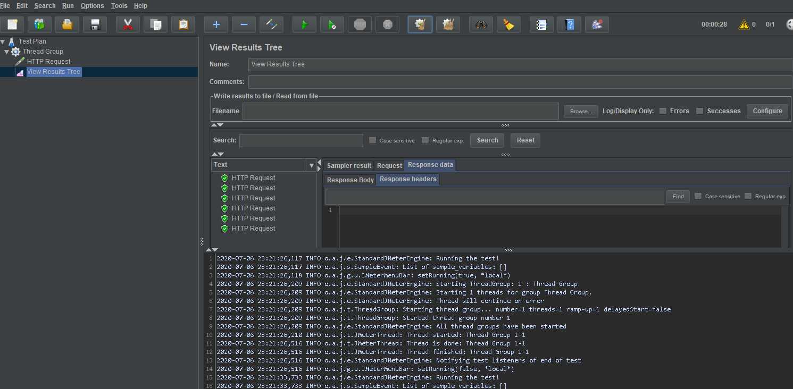Image resolution: width=793 pixels, height=389 pixels.
Task: Copy the selected element with Copy icon
Action: (156, 24)
